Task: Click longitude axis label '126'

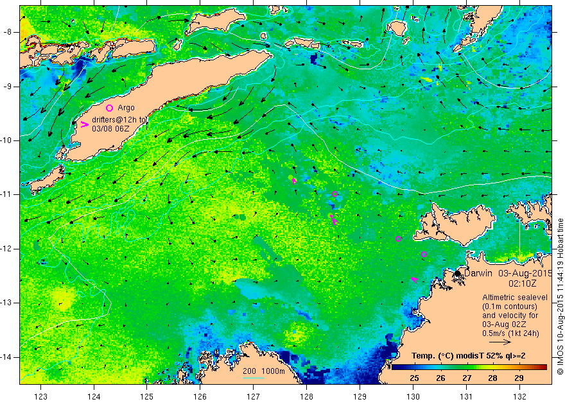Action: click(200, 396)
